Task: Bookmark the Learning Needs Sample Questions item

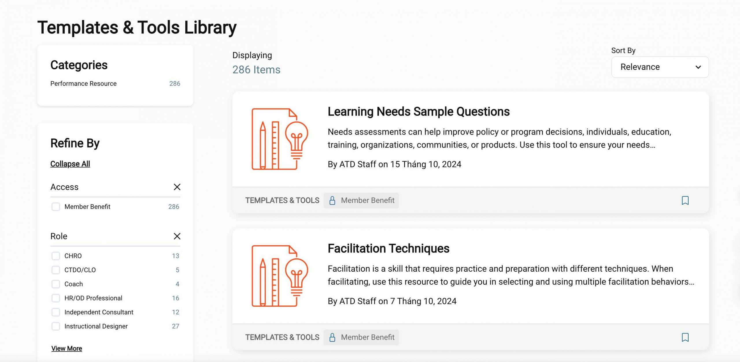Action: tap(685, 200)
